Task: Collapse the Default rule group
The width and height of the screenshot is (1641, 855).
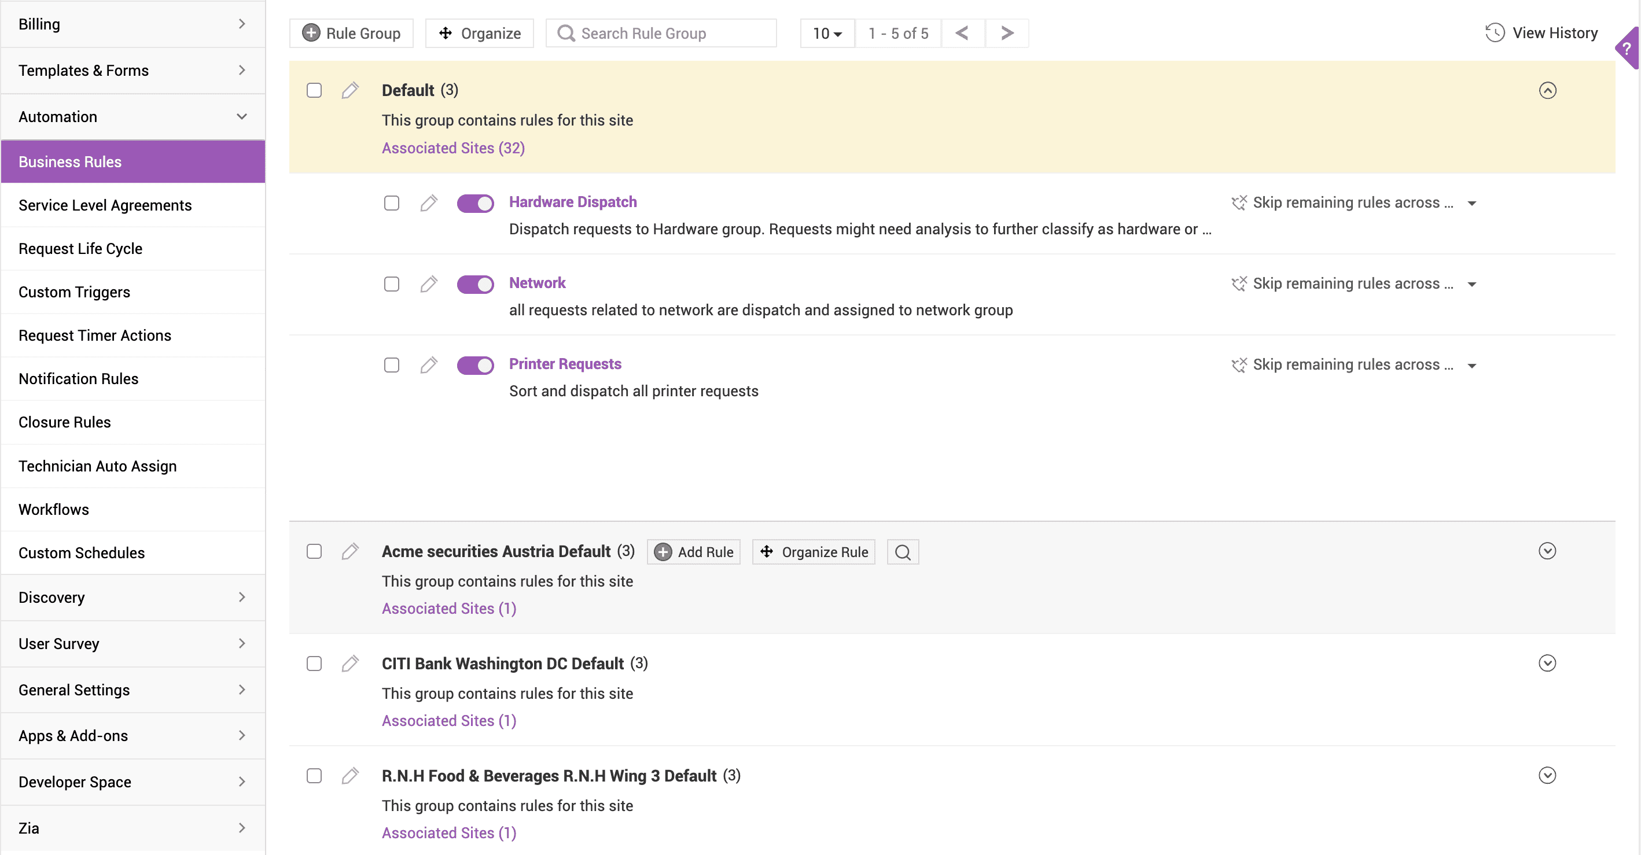Action: click(x=1547, y=90)
